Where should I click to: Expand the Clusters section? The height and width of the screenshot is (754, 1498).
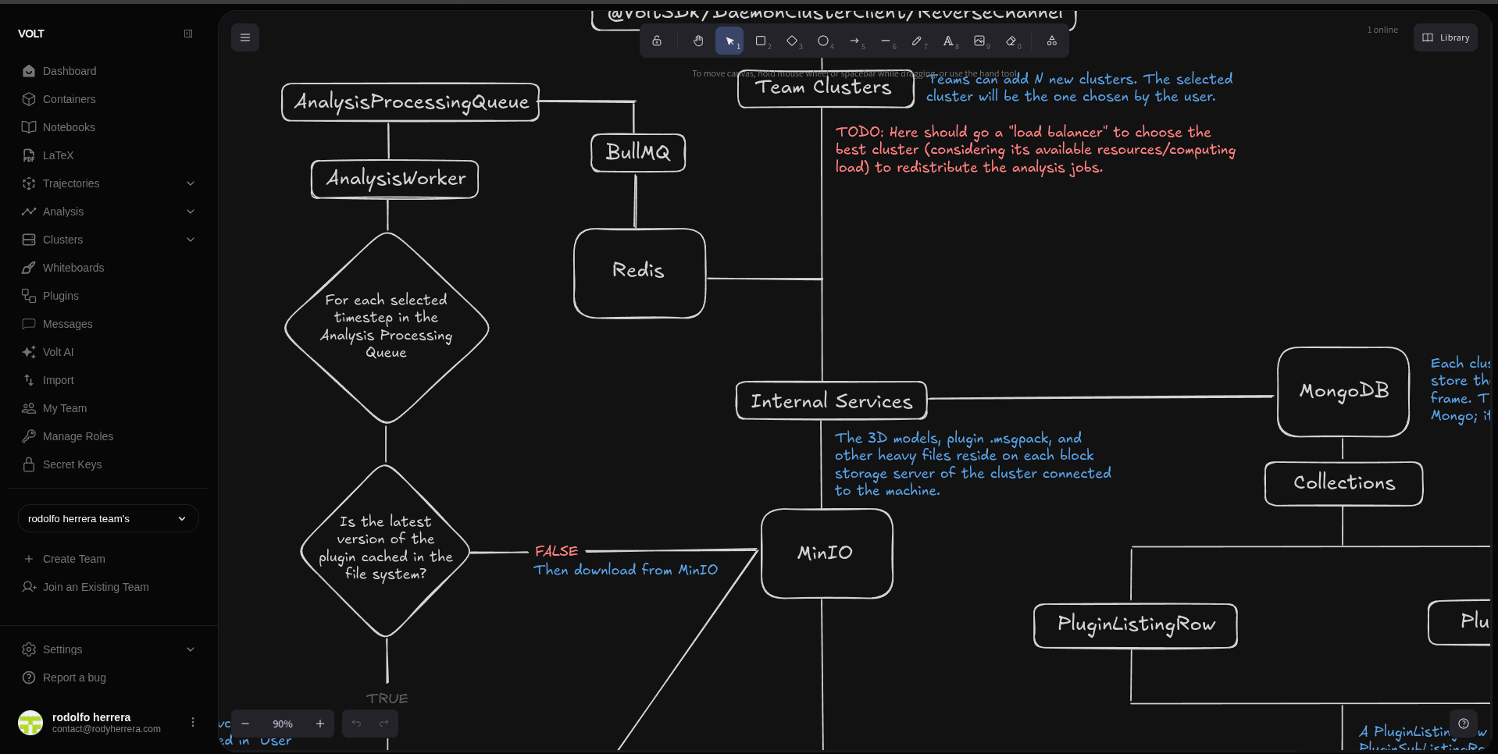click(x=190, y=240)
